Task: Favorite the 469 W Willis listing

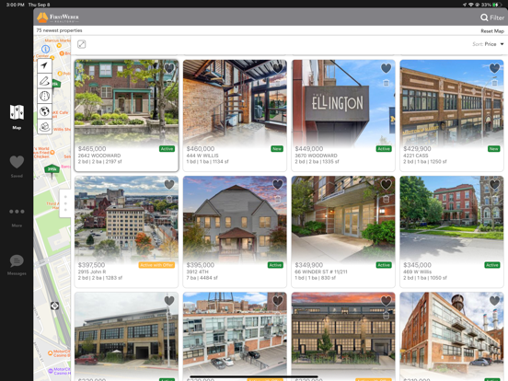Action: (494, 184)
